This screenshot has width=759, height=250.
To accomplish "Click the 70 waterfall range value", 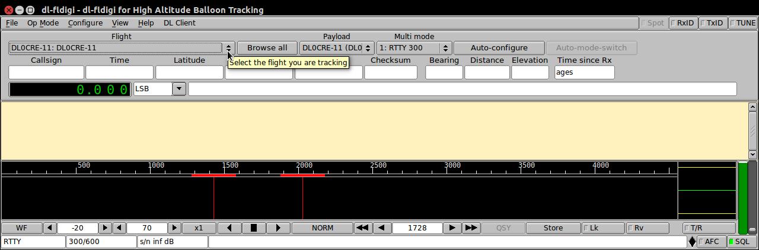I will 147,227.
